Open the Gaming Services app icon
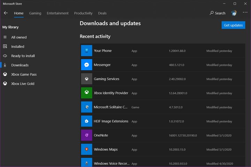 click(86, 79)
